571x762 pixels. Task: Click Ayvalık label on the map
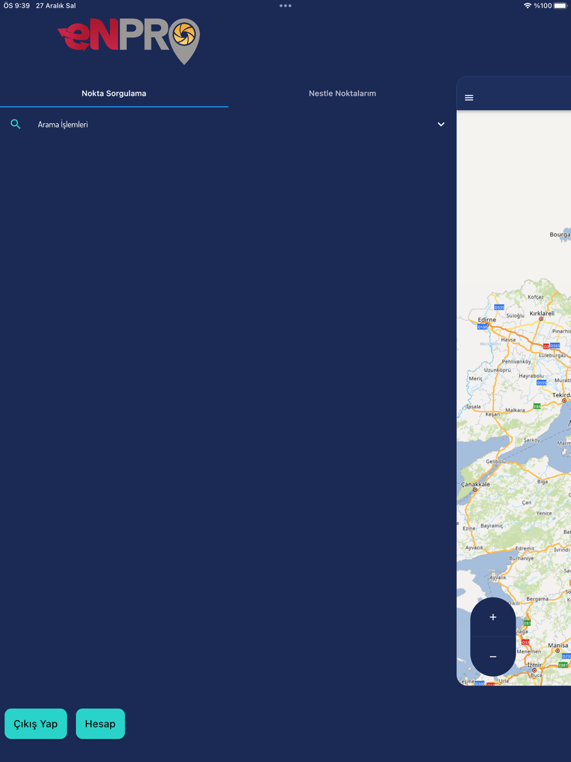[498, 577]
